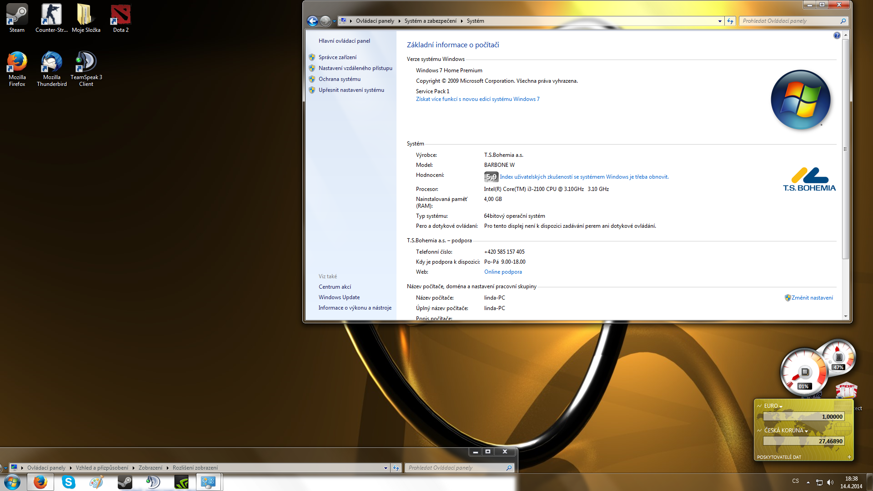Click the back arrow navigation button

pos(312,21)
